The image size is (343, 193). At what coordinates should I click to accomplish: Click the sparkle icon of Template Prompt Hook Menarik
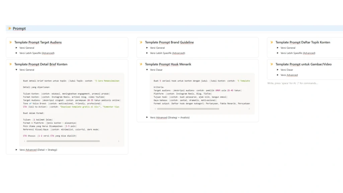coord(141,64)
